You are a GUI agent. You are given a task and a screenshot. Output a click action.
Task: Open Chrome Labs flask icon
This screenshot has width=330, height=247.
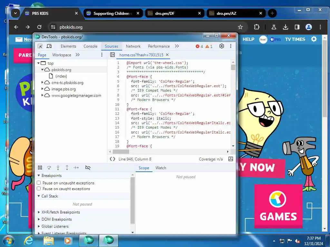(274, 27)
